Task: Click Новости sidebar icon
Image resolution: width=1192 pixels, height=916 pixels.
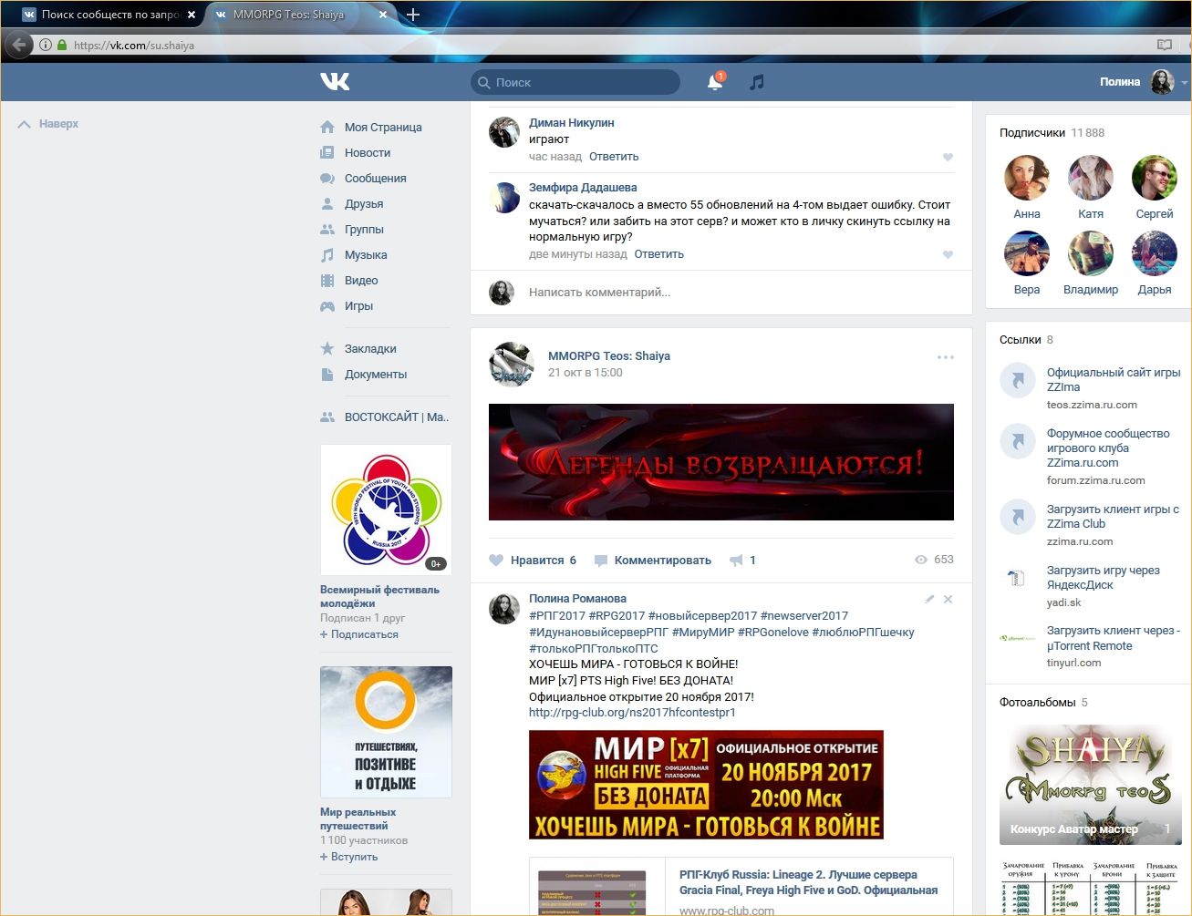Action: point(327,153)
